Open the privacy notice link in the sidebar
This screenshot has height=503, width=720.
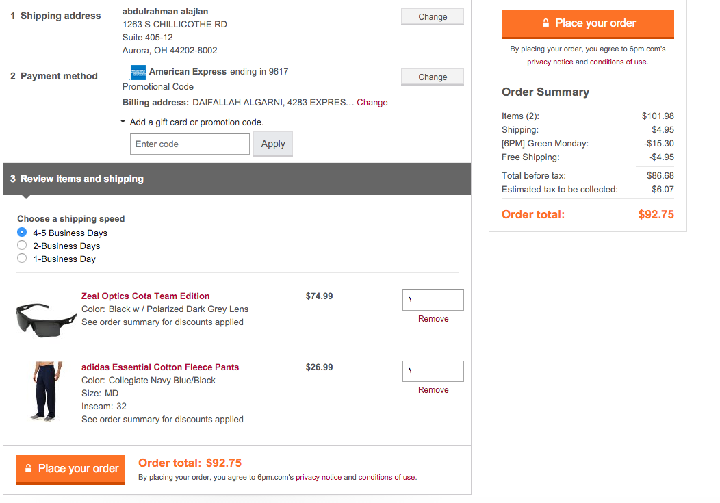[x=550, y=62]
